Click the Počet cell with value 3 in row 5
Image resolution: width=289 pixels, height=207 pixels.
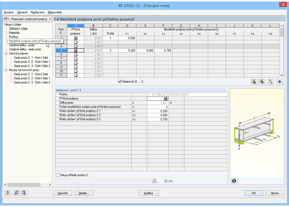pyautogui.click(x=110, y=51)
